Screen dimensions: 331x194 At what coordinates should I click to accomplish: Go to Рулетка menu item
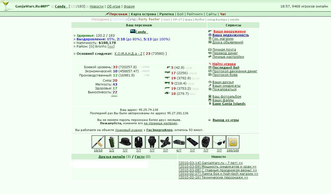coord(167,14)
